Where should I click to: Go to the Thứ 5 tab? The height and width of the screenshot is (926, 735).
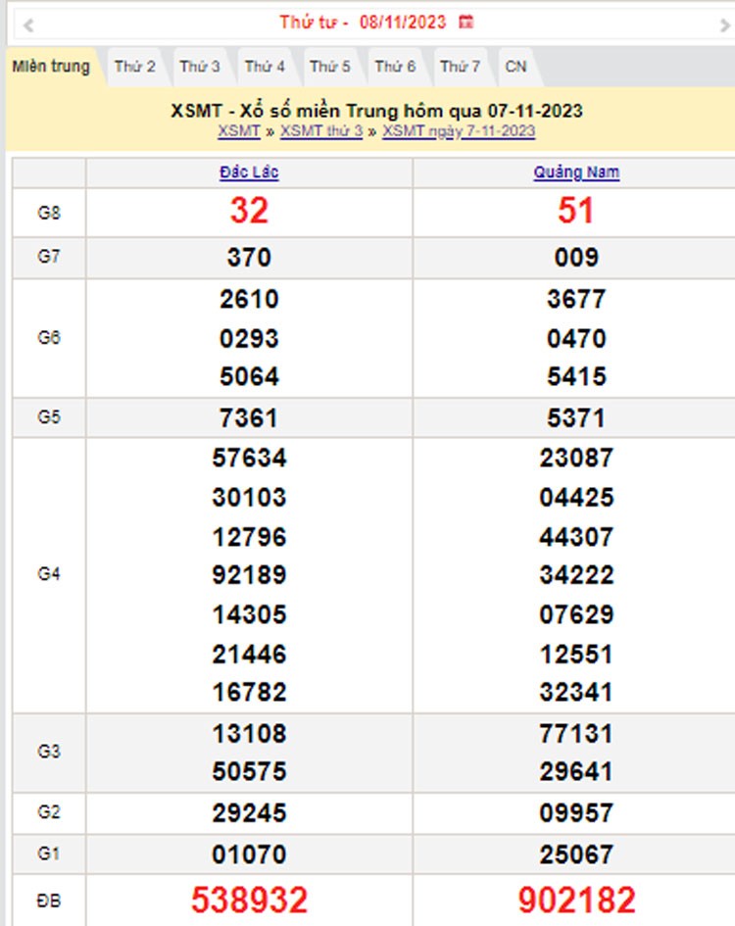pos(330,67)
